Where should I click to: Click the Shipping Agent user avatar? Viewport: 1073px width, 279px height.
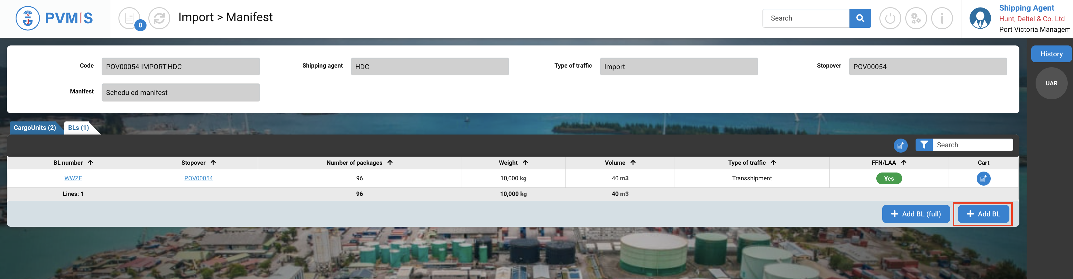pyautogui.click(x=980, y=18)
